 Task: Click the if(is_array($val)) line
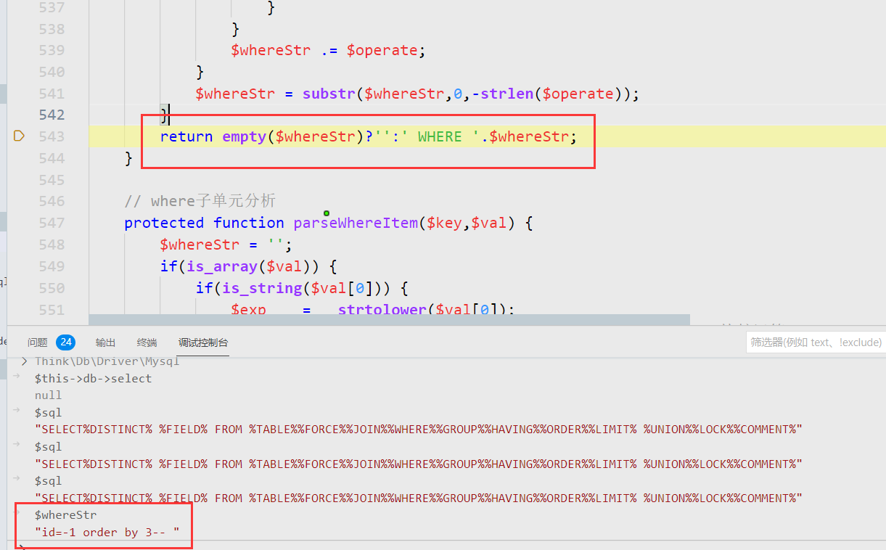249,266
